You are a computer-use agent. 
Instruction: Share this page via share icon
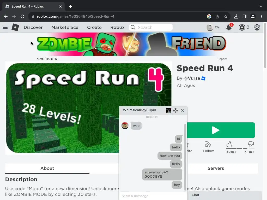217,16
